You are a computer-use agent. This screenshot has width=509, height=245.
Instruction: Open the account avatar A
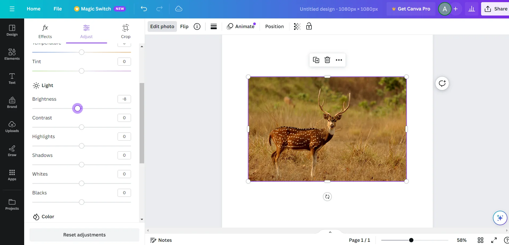coord(445,9)
